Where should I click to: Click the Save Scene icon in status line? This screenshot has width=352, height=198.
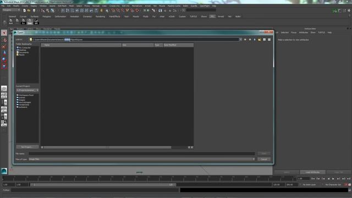click(34, 10)
